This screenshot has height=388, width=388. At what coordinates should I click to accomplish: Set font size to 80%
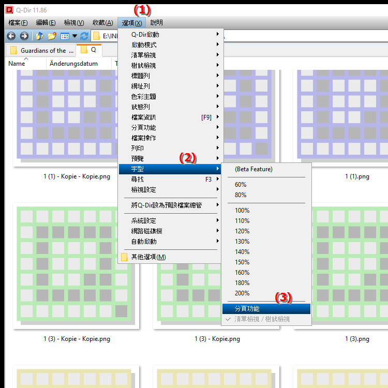coord(266,195)
